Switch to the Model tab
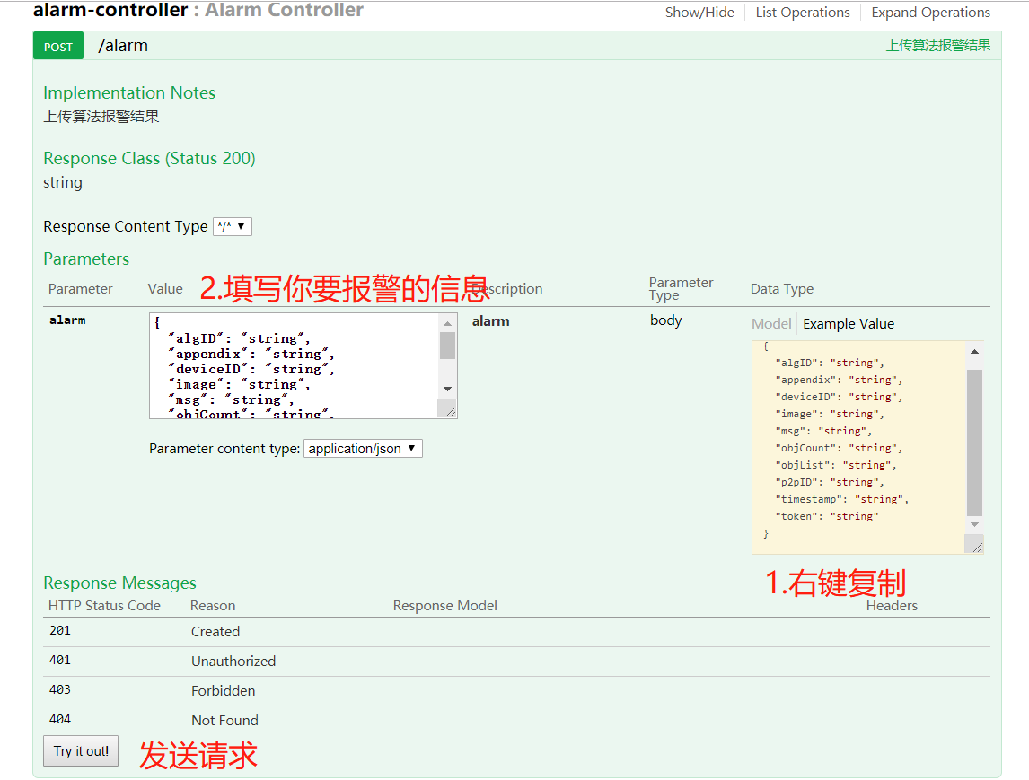1029x780 pixels. (x=771, y=323)
